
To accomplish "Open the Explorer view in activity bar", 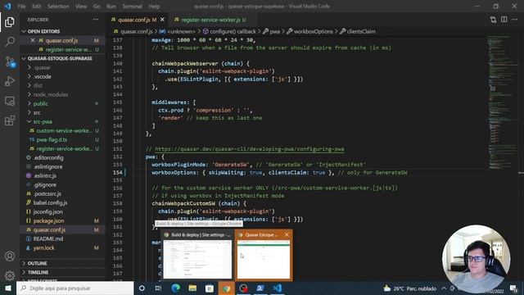I will (10, 22).
